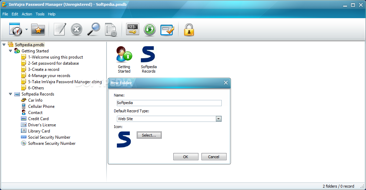Click the Credit Card record icon
The height and width of the screenshot is (190, 366).
(x=24, y=119)
